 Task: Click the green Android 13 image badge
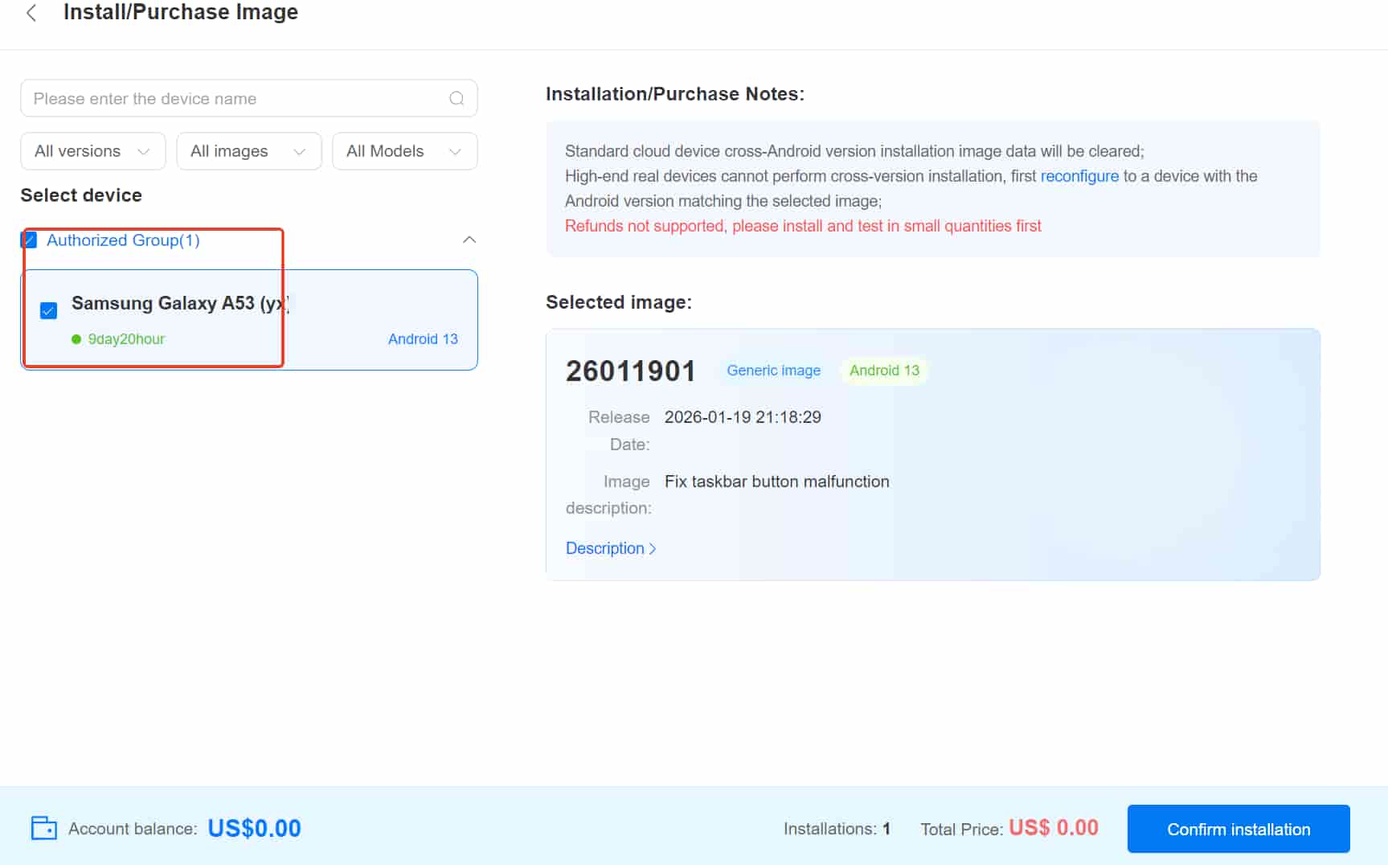point(883,371)
